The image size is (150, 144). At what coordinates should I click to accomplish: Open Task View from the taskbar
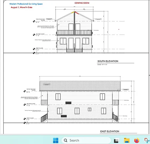pos(117,140)
